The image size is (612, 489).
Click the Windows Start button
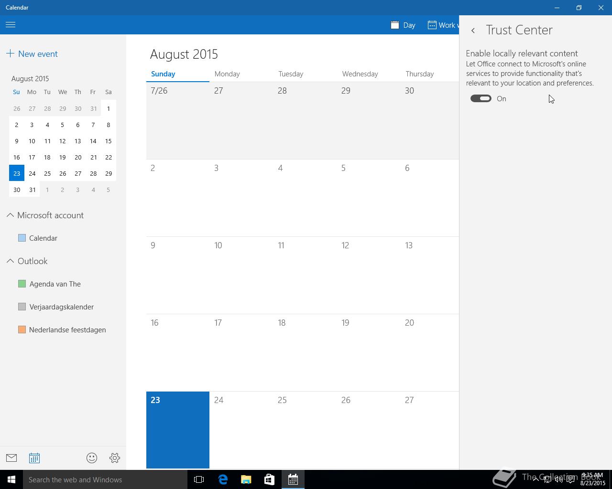point(11,479)
